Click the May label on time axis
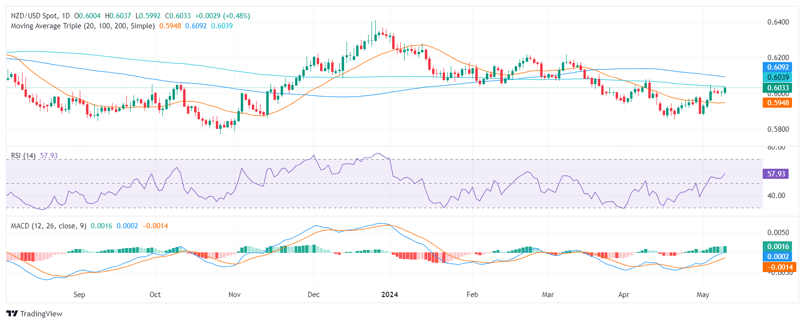 point(703,295)
